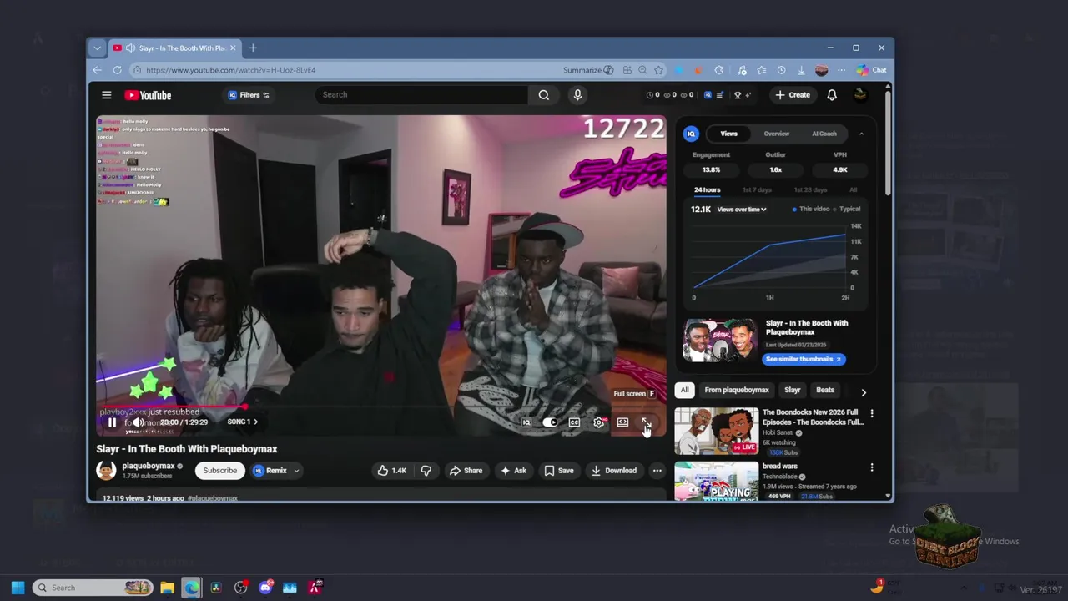1068x601 pixels.
Task: Select the 24 hours range tab
Action: (707, 189)
